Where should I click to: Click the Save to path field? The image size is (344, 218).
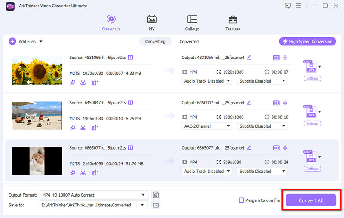pos(88,205)
